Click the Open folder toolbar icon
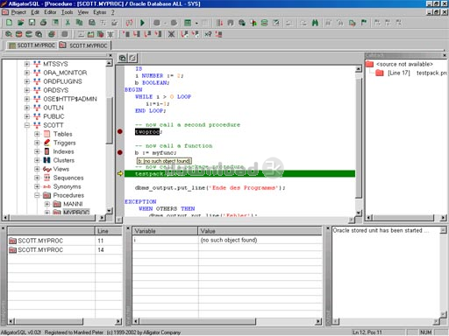The image size is (449, 336). coord(20,23)
